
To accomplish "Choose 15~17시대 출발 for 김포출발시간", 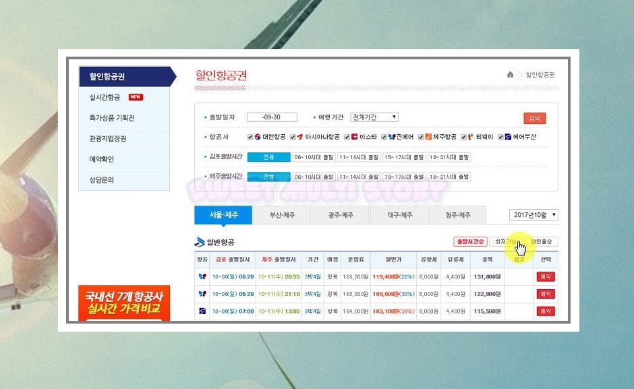I will click(x=404, y=157).
